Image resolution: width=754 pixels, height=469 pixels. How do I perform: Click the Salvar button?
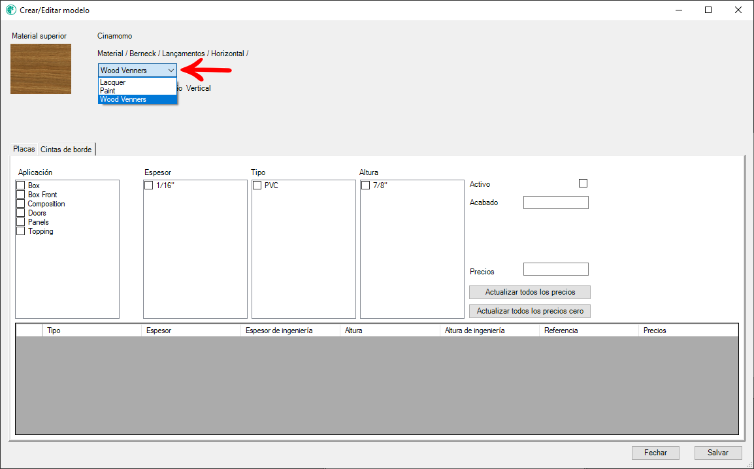(718, 453)
